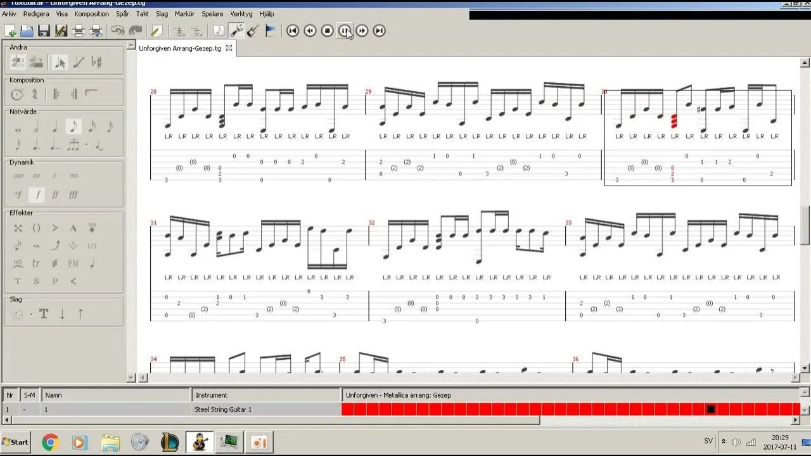This screenshot has width=811, height=456.
Task: Open song properties pencil-note icon
Action: point(156,30)
